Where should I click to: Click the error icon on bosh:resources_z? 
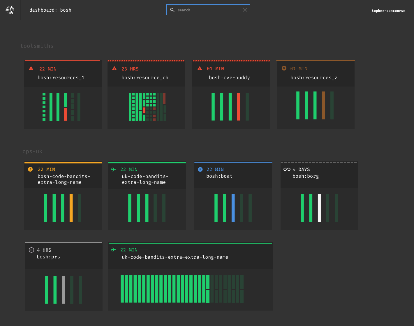284,68
